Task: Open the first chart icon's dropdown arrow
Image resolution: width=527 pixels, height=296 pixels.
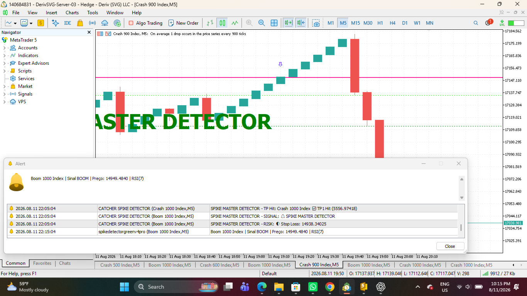Action: [15, 24]
